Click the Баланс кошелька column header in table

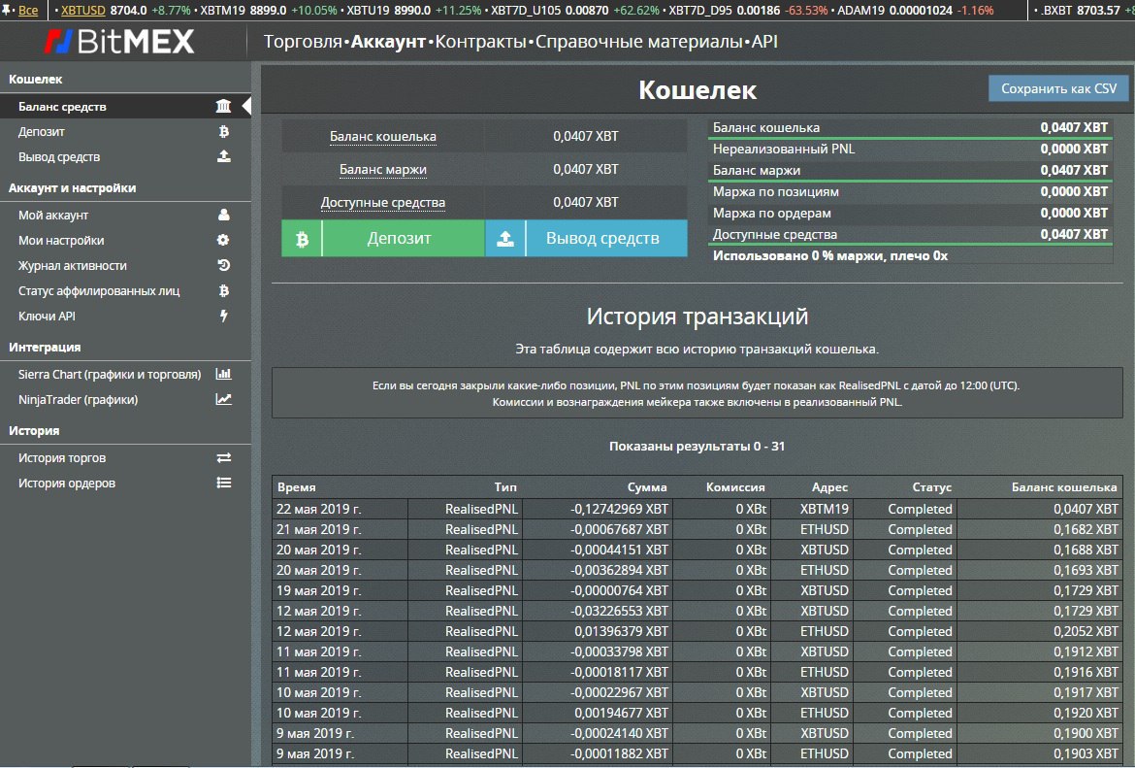[1064, 486]
